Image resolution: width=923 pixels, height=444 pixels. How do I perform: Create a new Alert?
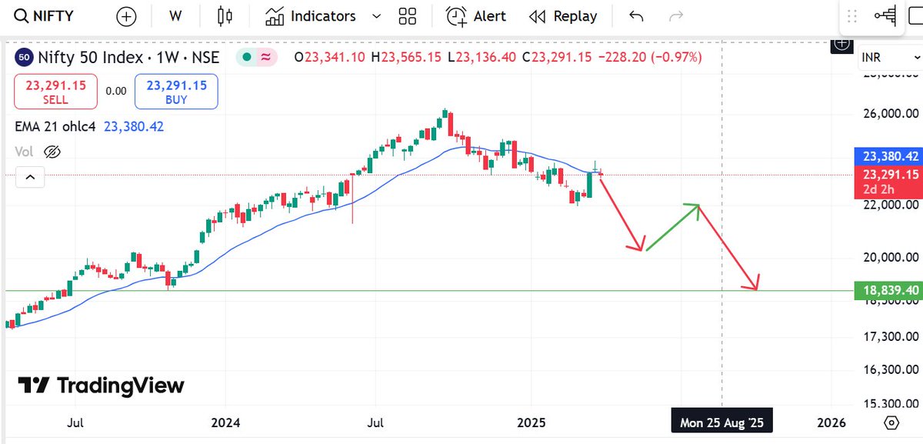click(477, 16)
